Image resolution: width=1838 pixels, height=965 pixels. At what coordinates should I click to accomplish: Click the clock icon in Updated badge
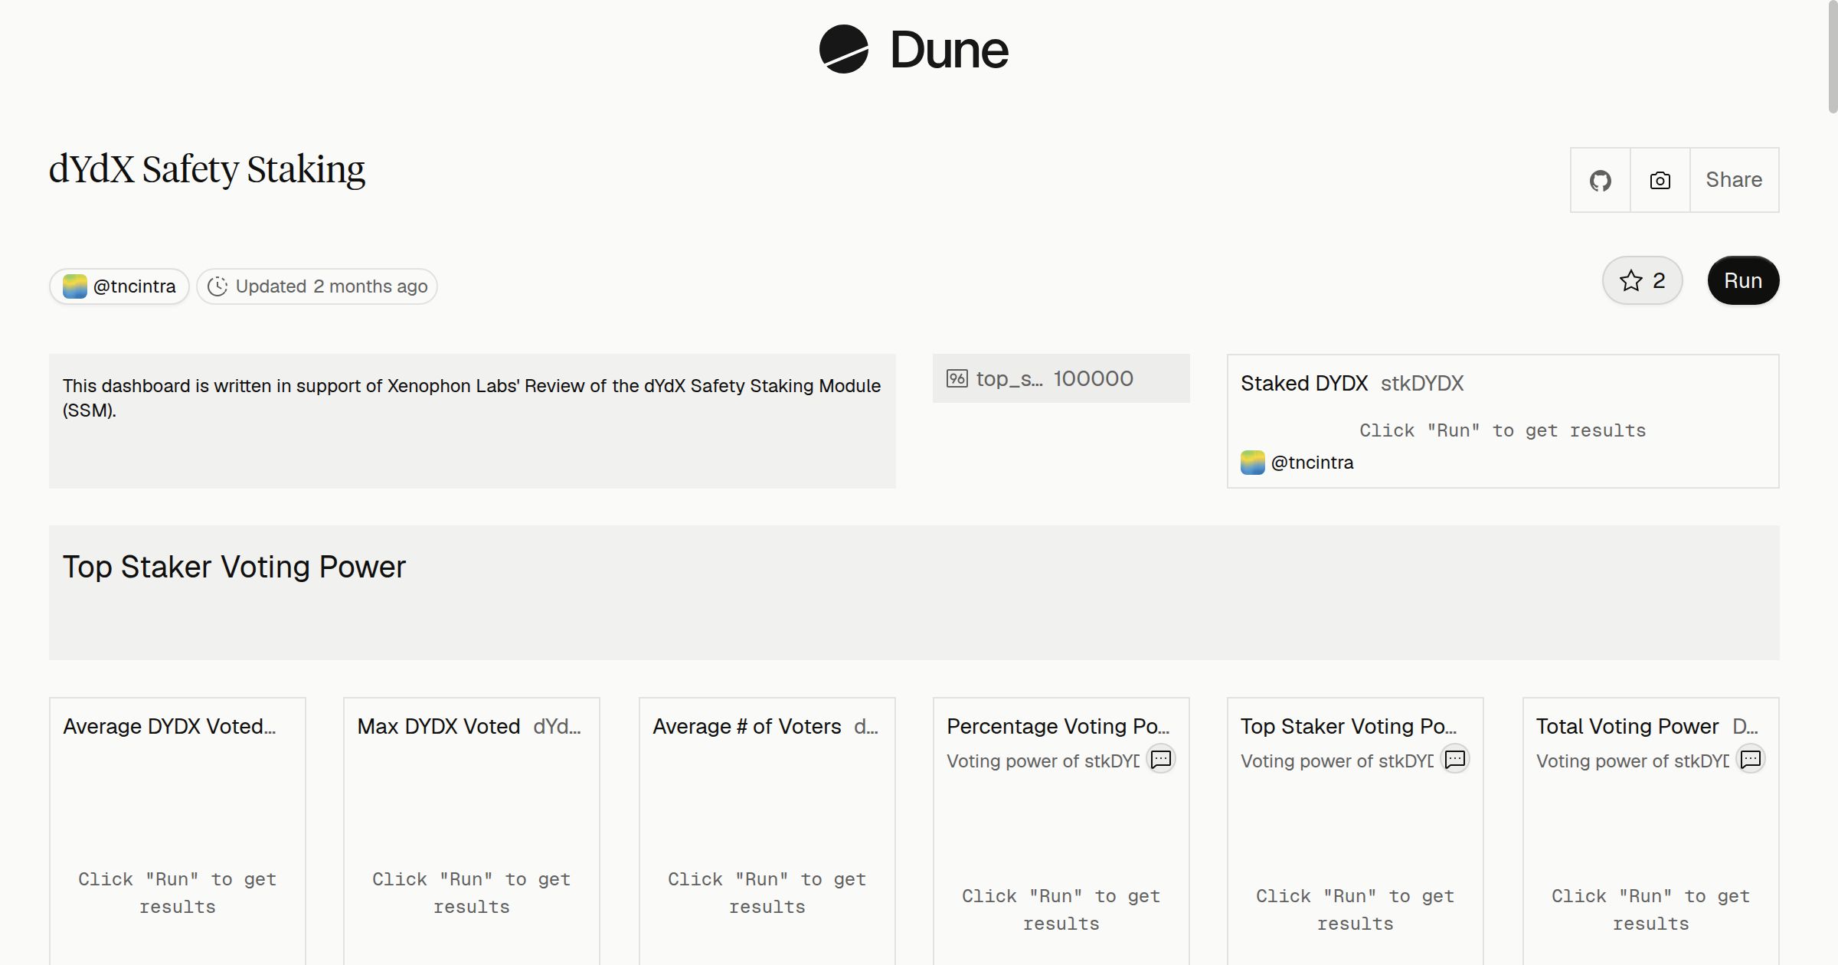tap(217, 286)
